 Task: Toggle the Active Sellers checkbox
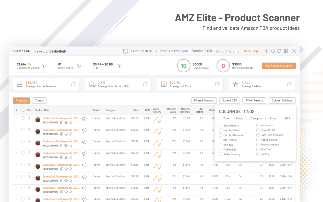tap(258, 140)
